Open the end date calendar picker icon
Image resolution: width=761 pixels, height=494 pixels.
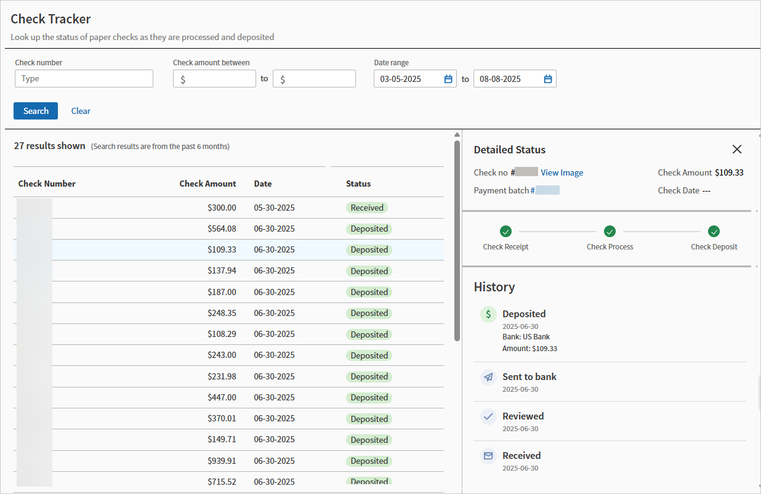(x=548, y=79)
